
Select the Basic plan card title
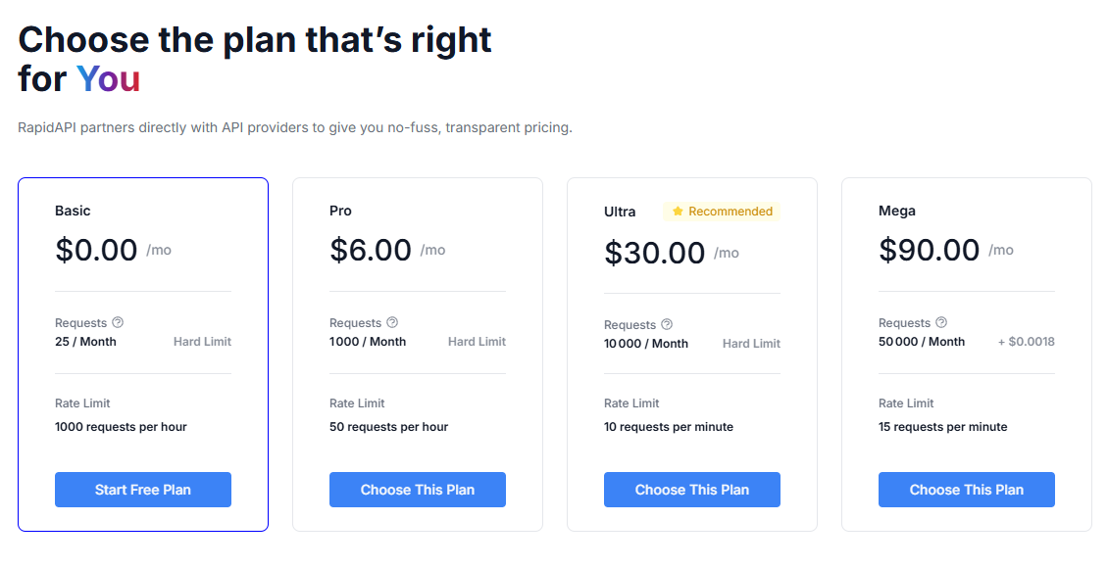tap(73, 211)
